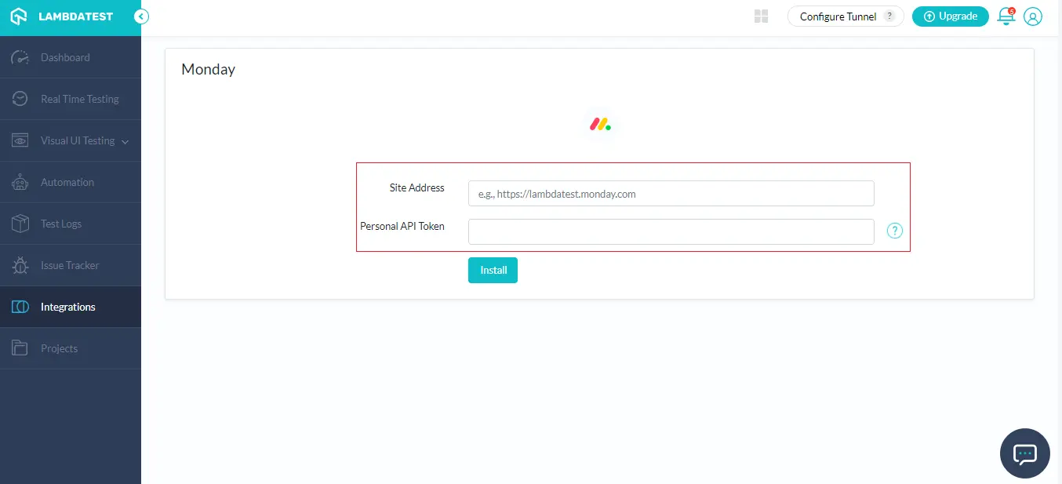Select Real Time Testing in the sidebar

[x=78, y=99]
